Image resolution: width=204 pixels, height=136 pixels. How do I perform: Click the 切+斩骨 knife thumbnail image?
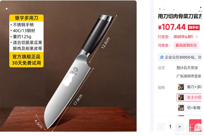coord(181,108)
